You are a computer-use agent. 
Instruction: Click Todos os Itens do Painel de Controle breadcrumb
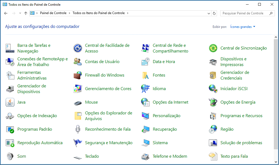[99, 13]
